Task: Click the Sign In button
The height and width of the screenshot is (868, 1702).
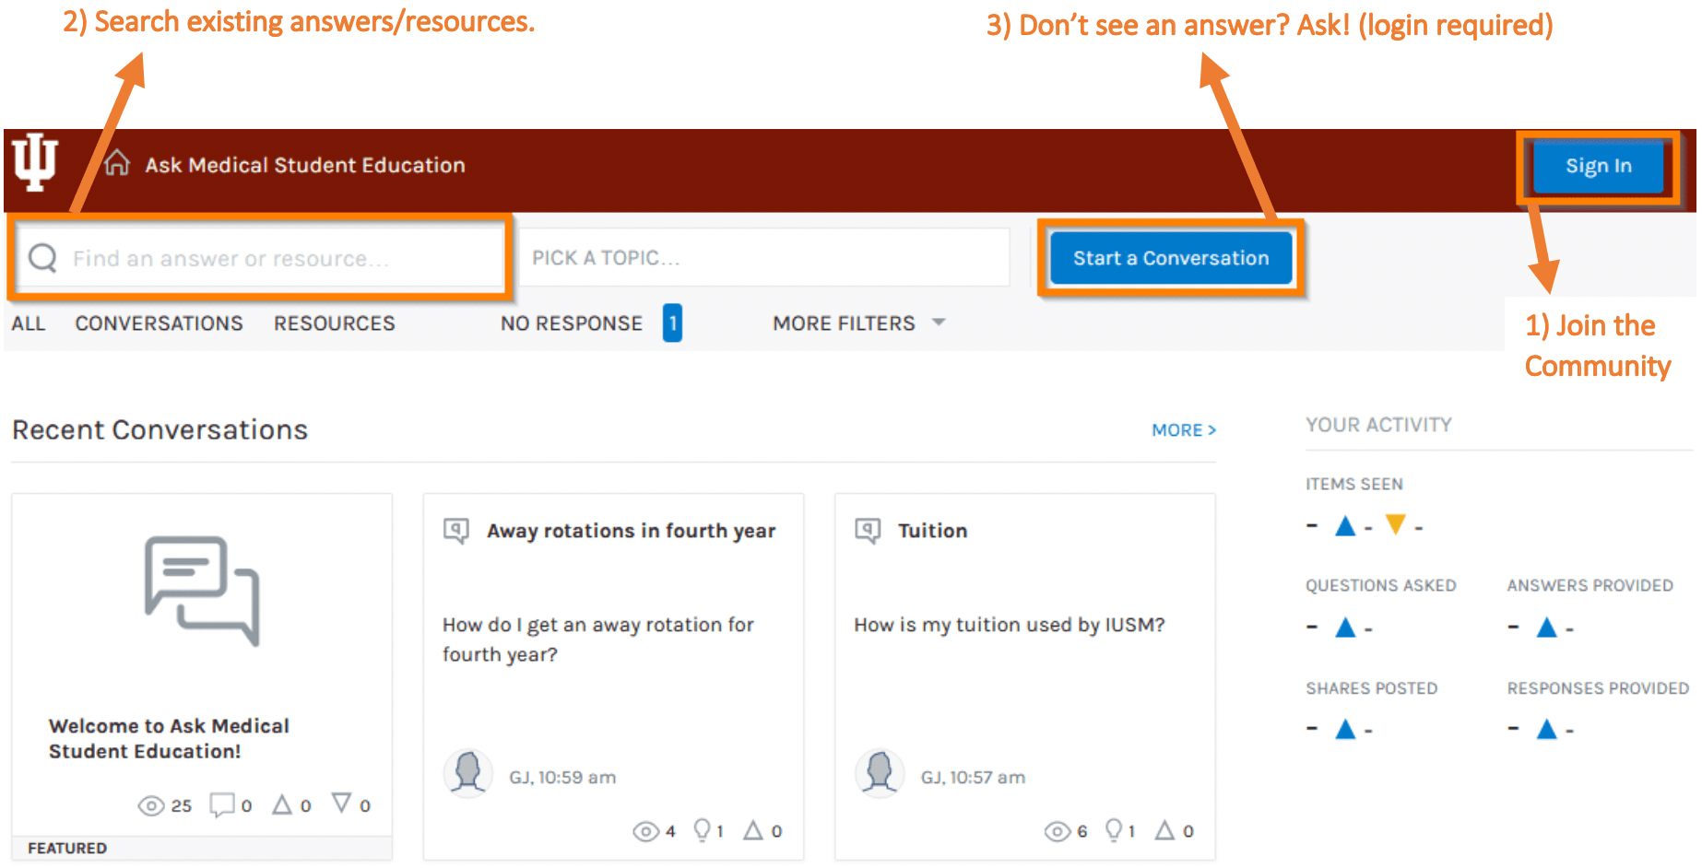Action: point(1598,166)
